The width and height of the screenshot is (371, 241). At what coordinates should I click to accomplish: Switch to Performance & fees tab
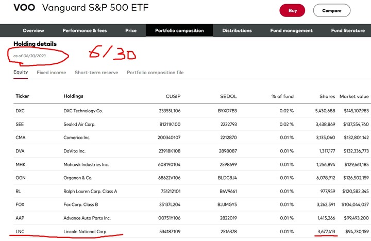click(85, 30)
